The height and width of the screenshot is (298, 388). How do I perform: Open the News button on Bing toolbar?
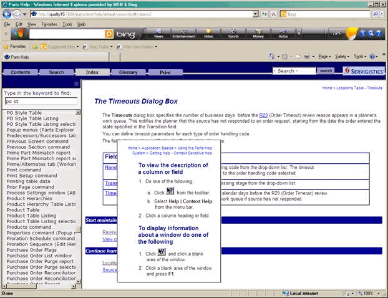158,34
